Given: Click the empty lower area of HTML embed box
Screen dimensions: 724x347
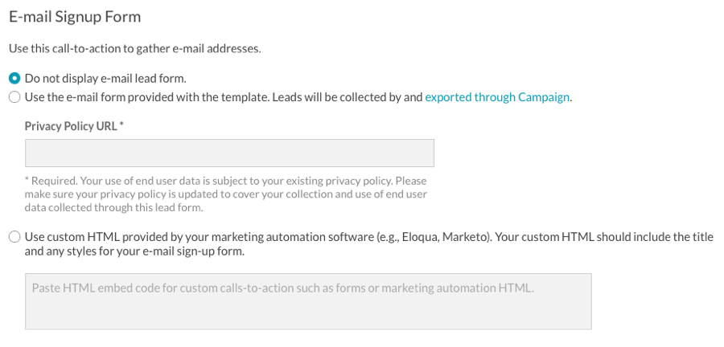Looking at the screenshot, I should click(308, 314).
